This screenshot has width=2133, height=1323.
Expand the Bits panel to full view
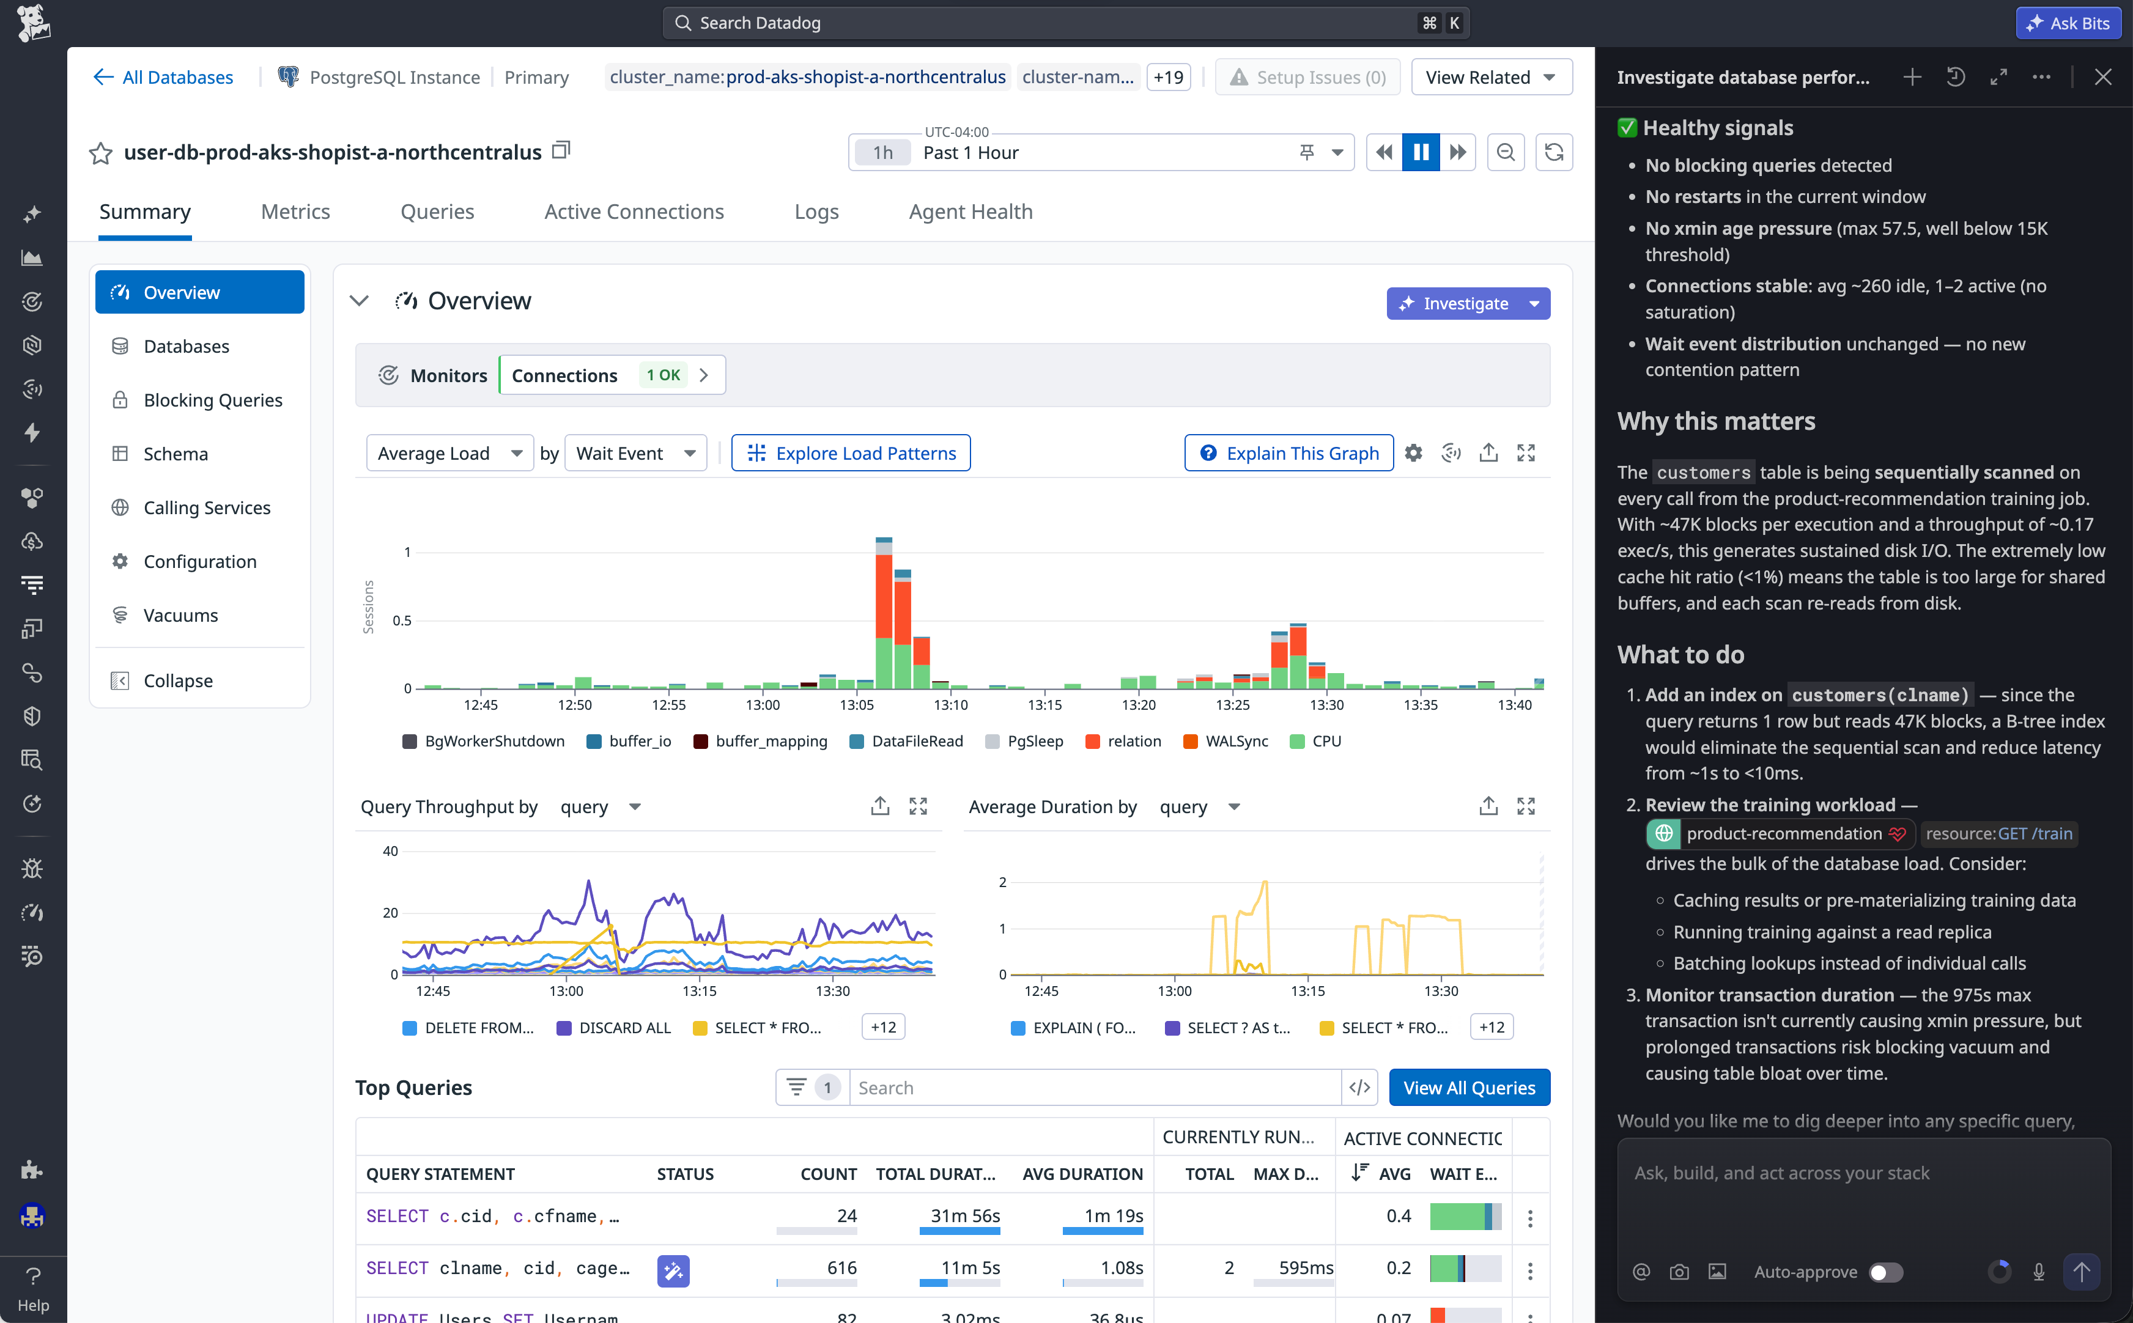[1998, 77]
